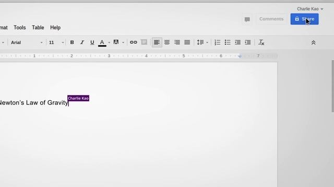The image size is (334, 187).
Task: Decrease the paragraph indent
Action: pos(238,43)
